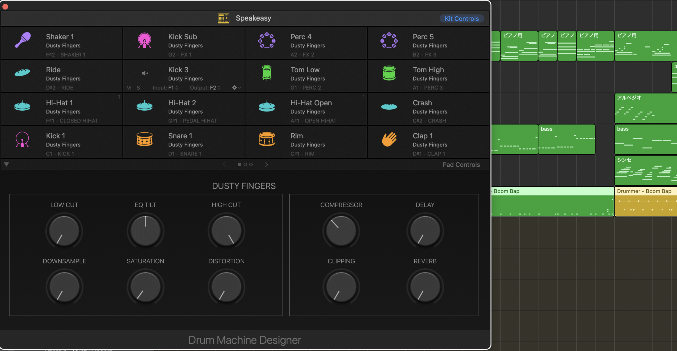Solo the Kick 3 pad
This screenshot has width=677, height=351.
pos(138,88)
